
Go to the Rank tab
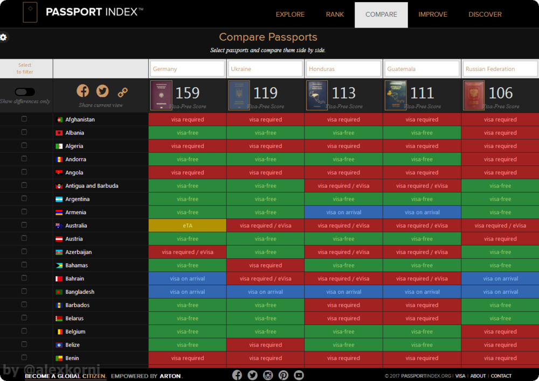pyautogui.click(x=335, y=15)
